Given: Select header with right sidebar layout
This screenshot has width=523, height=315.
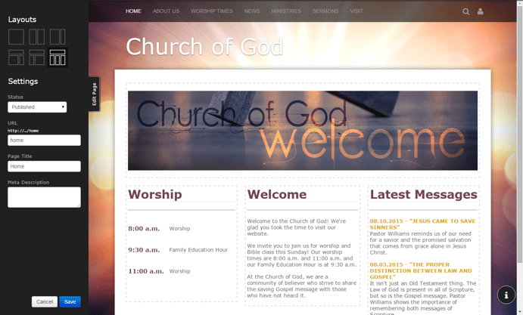Looking at the screenshot, I should coord(16,57).
